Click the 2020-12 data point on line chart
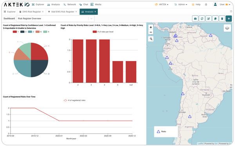The image size is (235, 146). (132, 121)
